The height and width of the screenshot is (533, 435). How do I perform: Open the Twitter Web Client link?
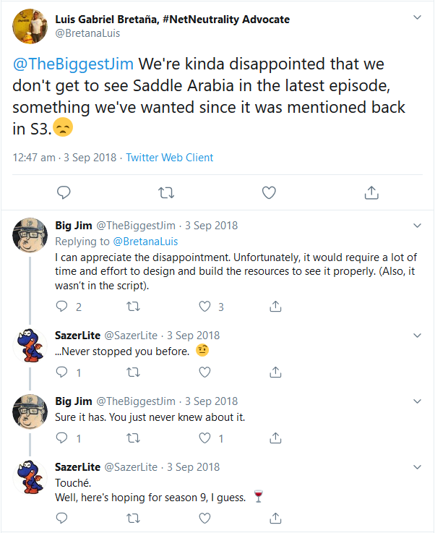169,157
